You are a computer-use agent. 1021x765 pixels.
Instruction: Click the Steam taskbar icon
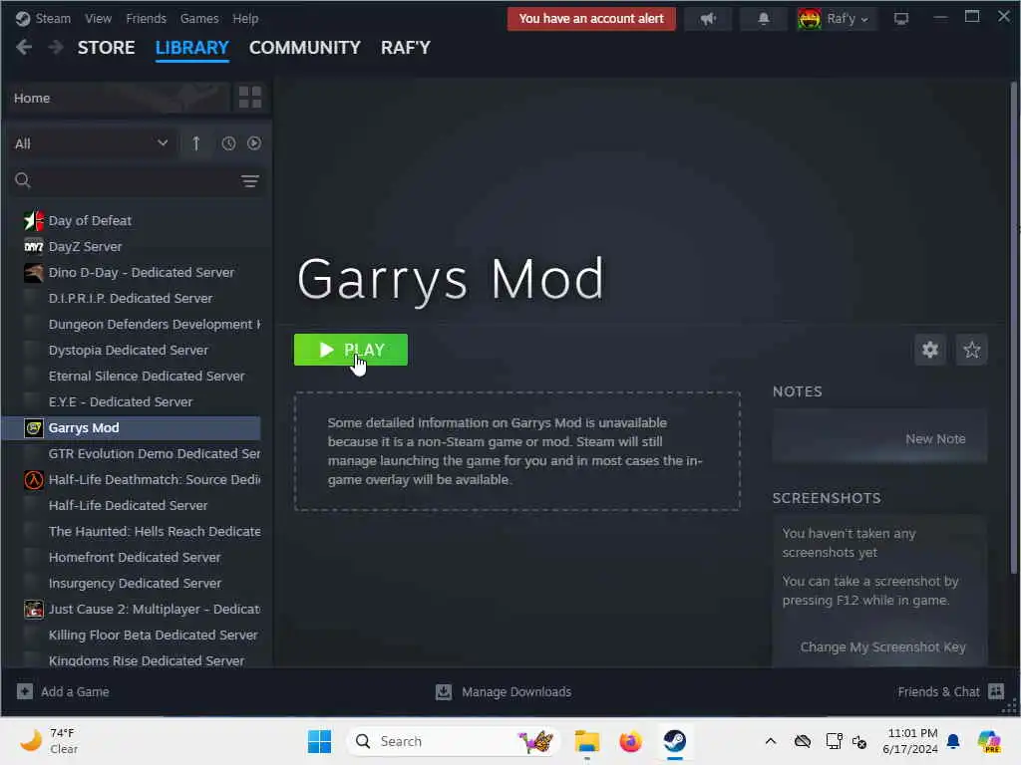[675, 741]
